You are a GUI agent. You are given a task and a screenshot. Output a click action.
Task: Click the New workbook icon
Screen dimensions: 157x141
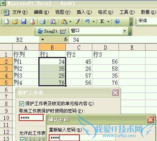click(x=6, y=21)
